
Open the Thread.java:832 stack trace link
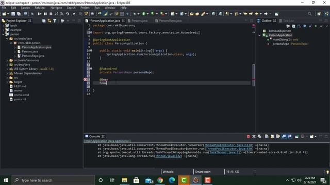coord(168,156)
